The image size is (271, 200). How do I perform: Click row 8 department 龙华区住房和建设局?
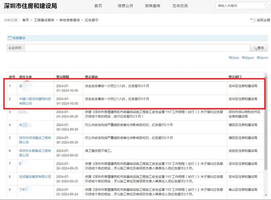(x=243, y=177)
